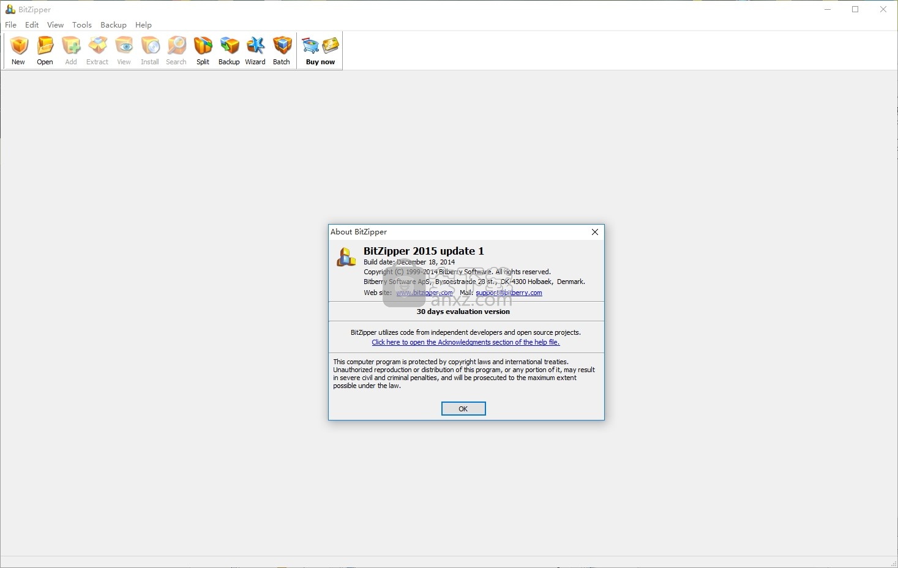
Task: Open the File menu
Action: [10, 24]
